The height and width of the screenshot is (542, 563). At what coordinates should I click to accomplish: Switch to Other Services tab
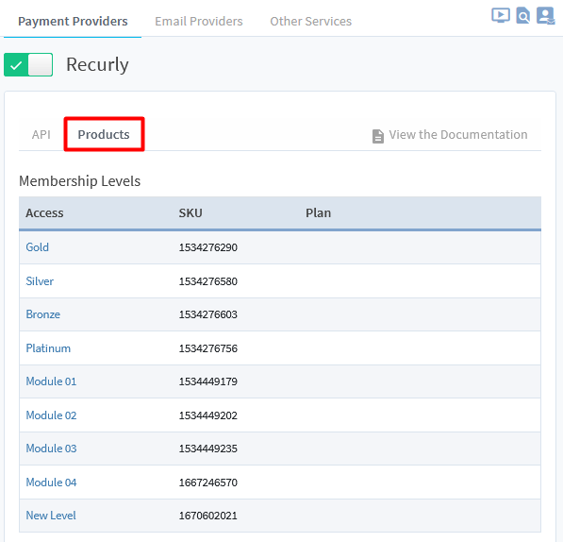coord(310,21)
